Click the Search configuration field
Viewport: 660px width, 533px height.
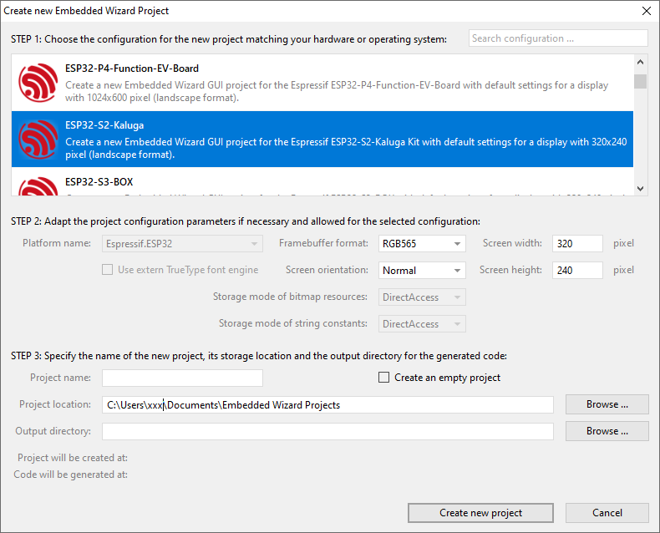coord(557,38)
